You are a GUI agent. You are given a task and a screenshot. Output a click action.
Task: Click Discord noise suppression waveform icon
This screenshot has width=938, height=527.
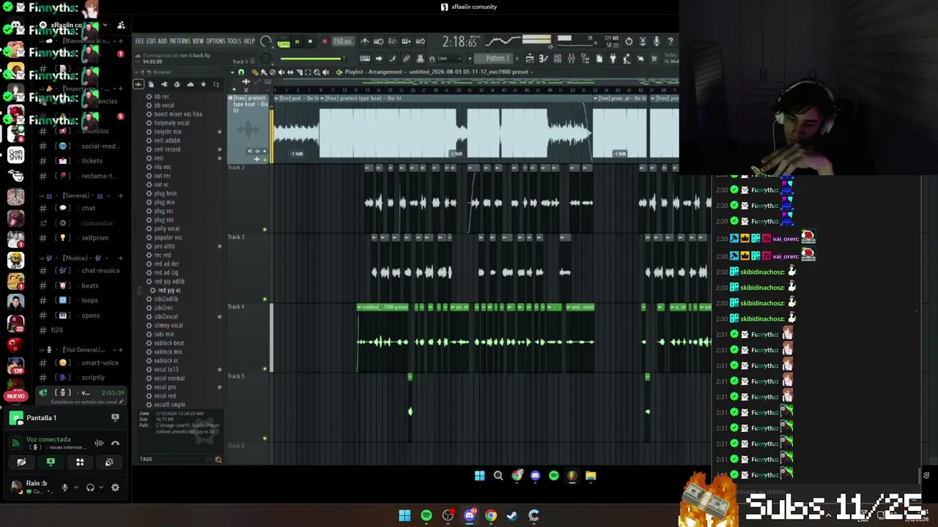[x=99, y=443]
